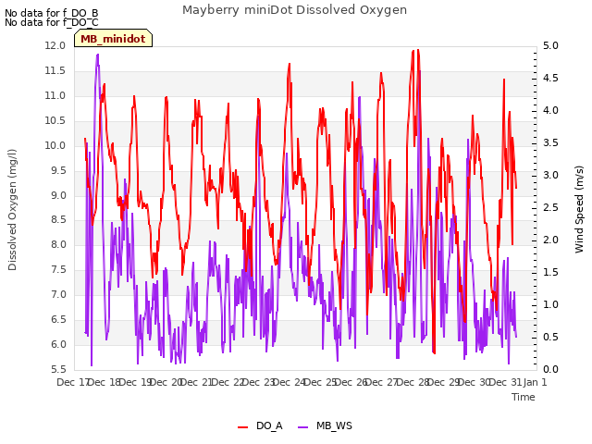Image resolution: width=592 pixels, height=444 pixels.
Task: Click the Time axis label
Action: click(x=524, y=397)
